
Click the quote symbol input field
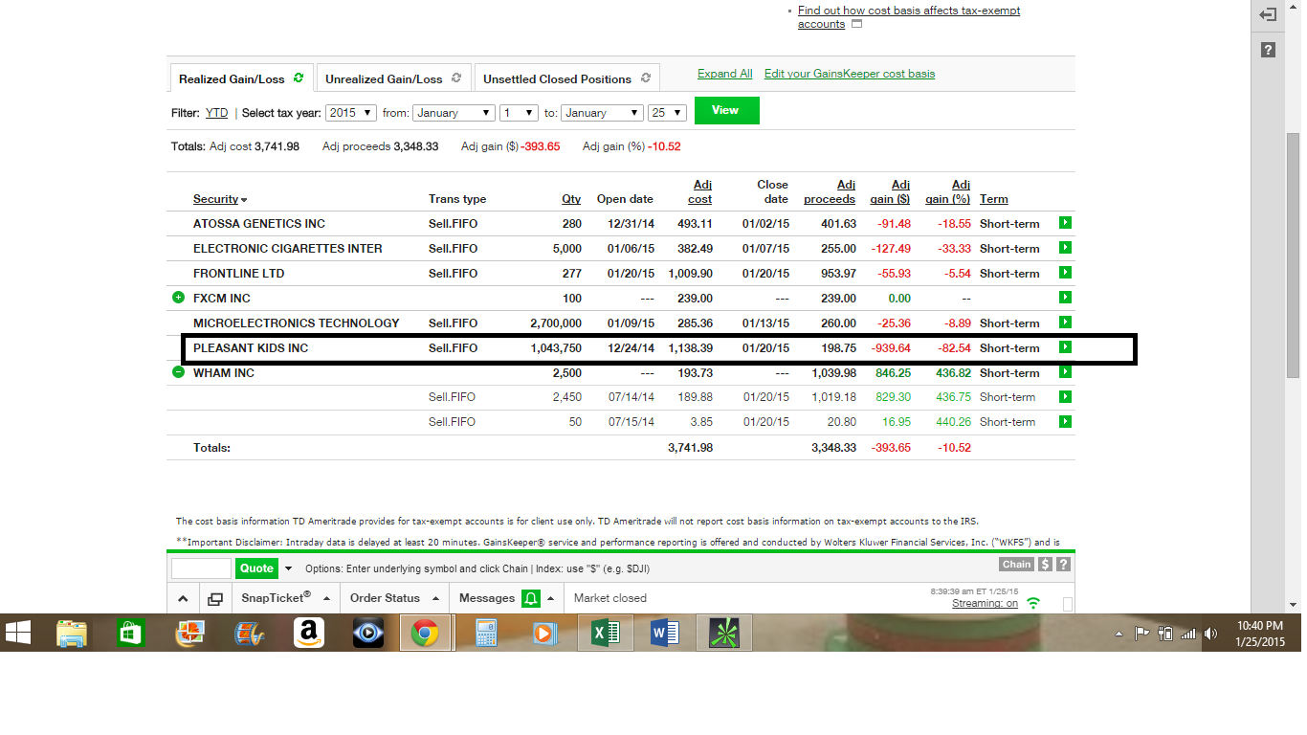point(201,568)
